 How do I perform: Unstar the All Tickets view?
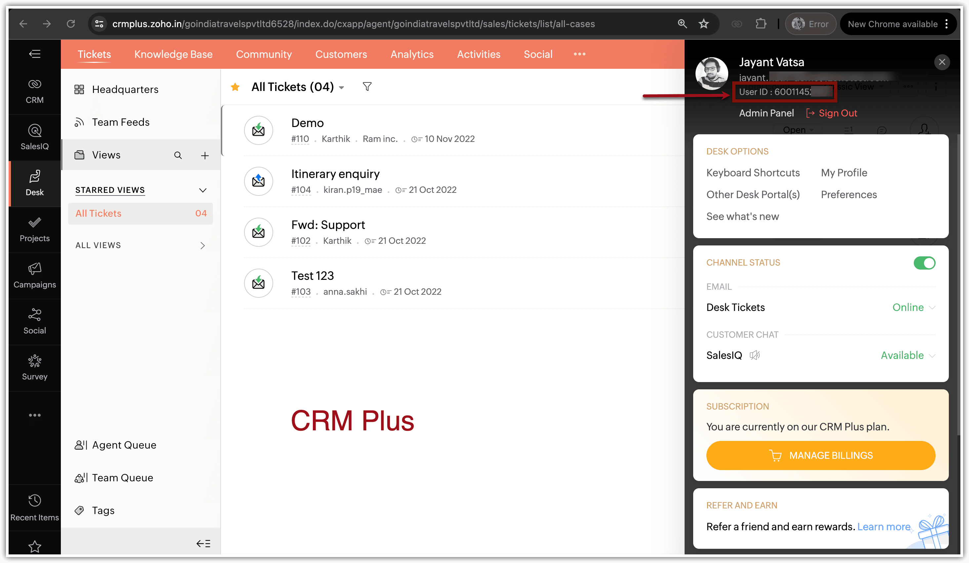[235, 87]
